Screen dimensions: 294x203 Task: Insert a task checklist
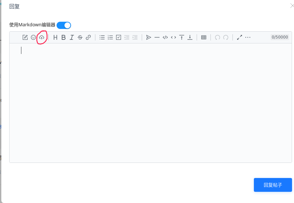[x=118, y=37]
